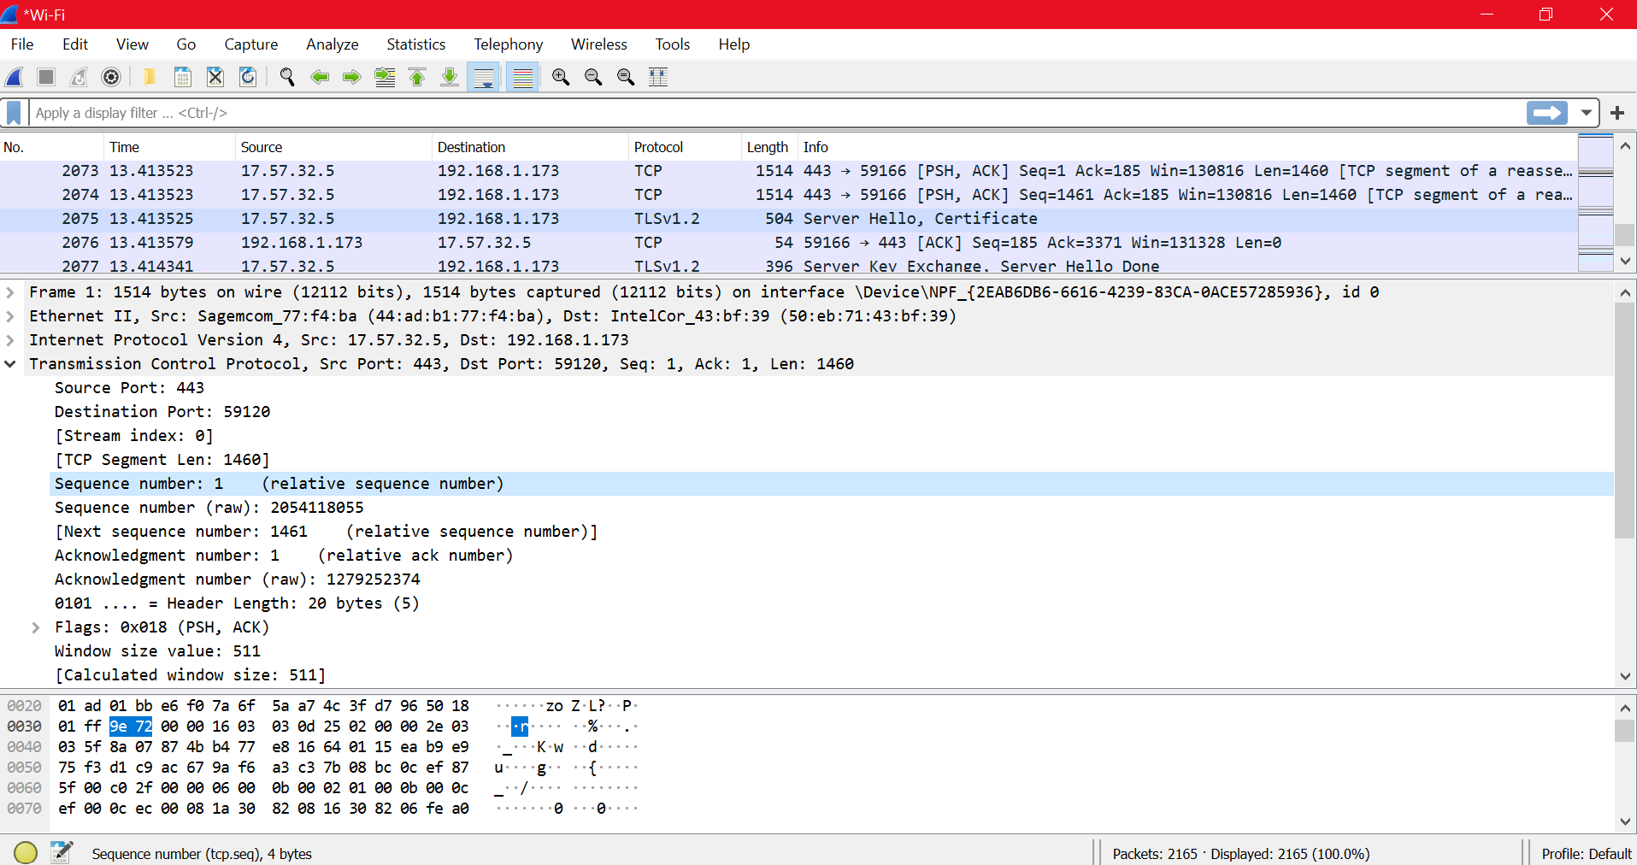Expand the Ethernet II layer details
Image resolution: width=1637 pixels, height=865 pixels.
click(x=11, y=315)
